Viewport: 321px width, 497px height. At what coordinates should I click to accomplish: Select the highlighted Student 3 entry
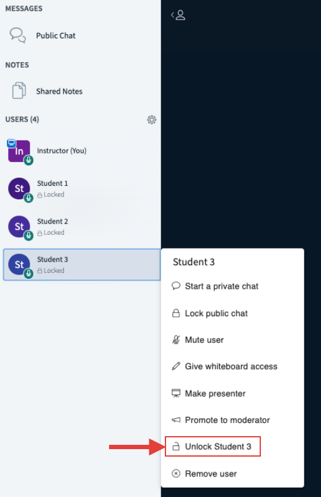82,265
